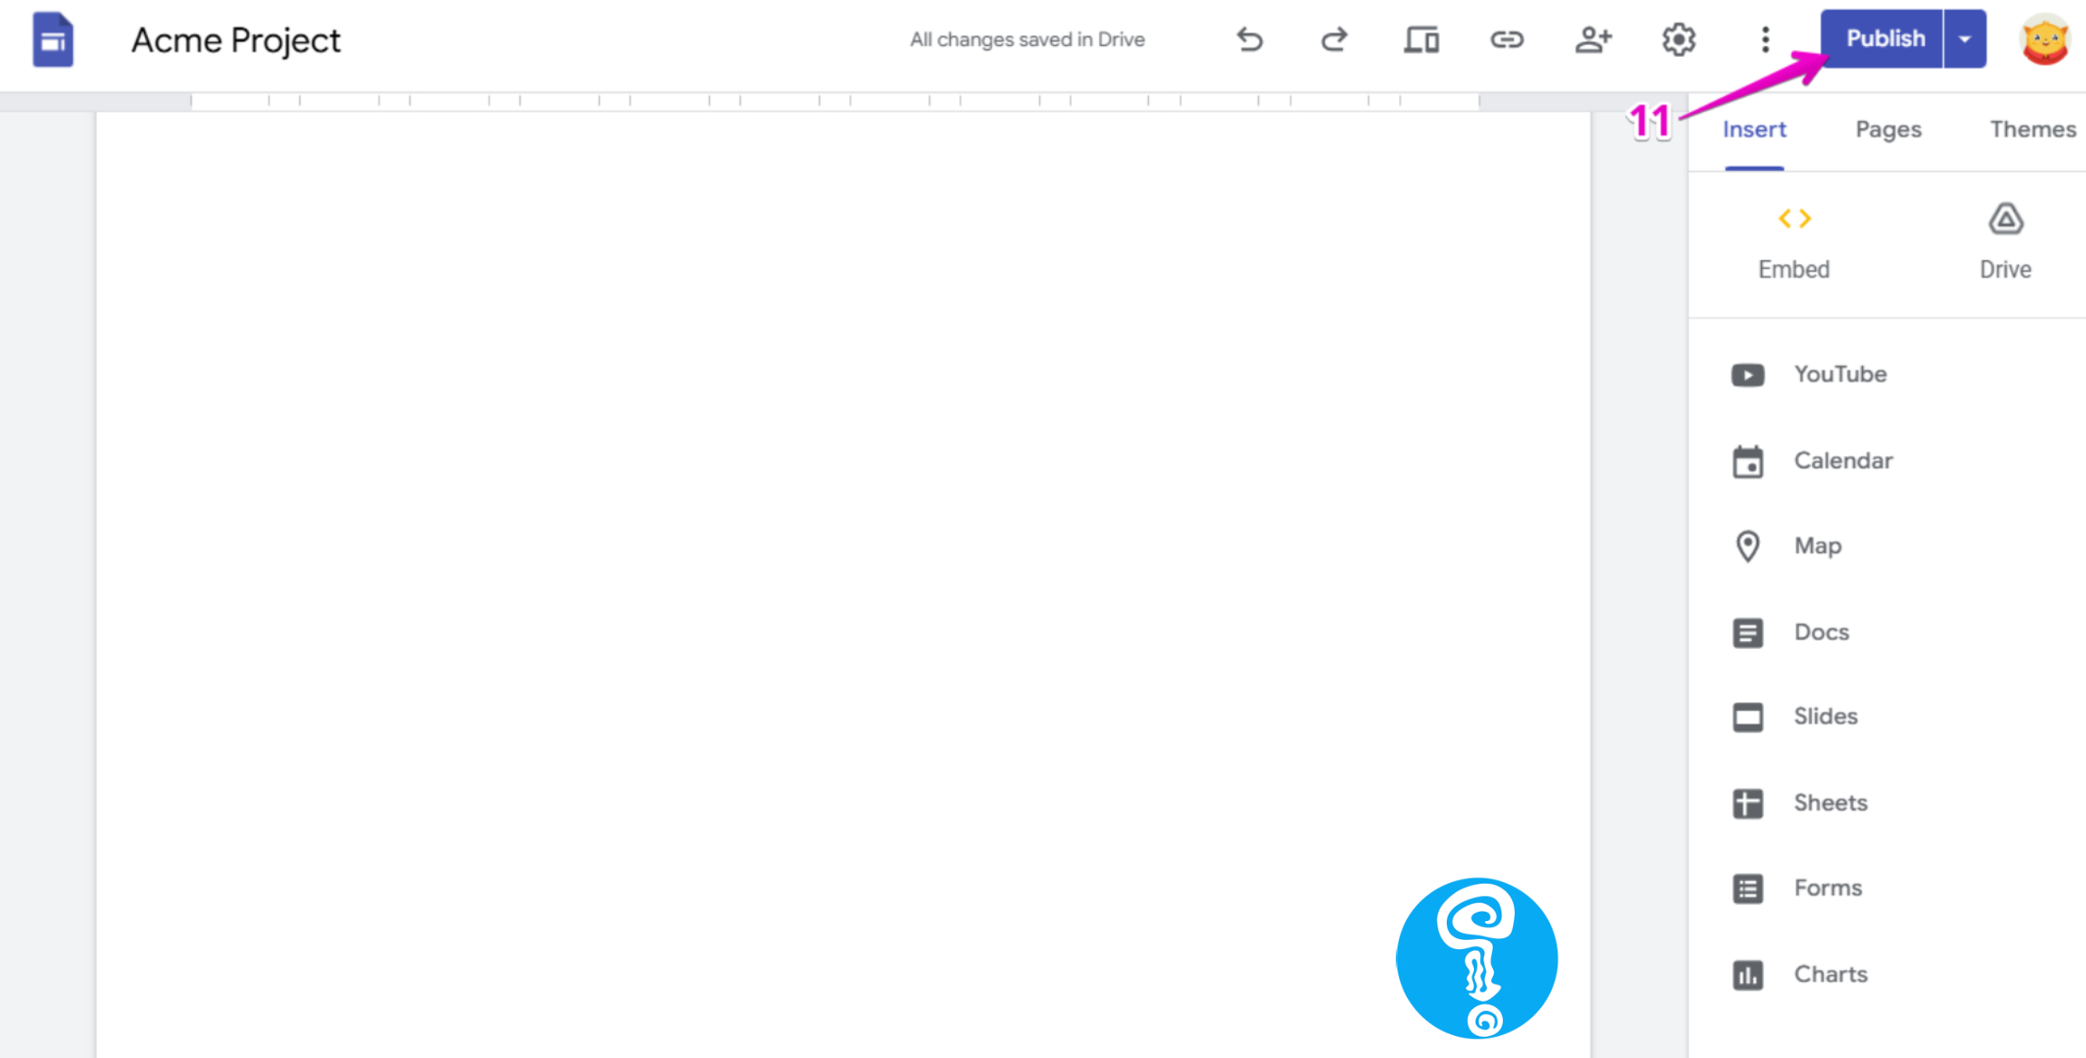The width and height of the screenshot is (2086, 1058).
Task: Insert a Map location
Action: point(1817,546)
